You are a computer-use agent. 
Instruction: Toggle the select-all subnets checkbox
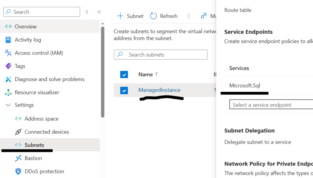coord(124,75)
